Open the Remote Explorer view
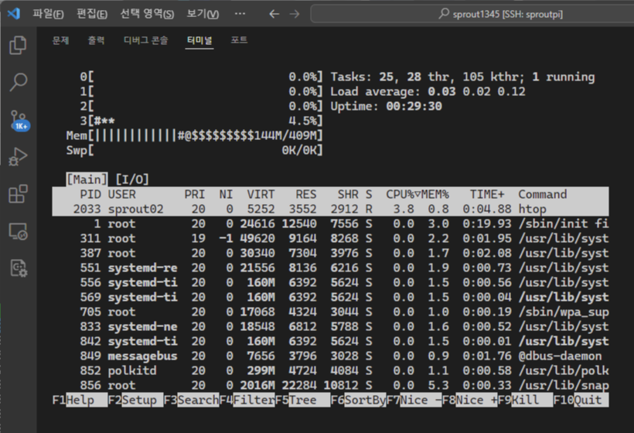This screenshot has width=634, height=433. (x=19, y=232)
